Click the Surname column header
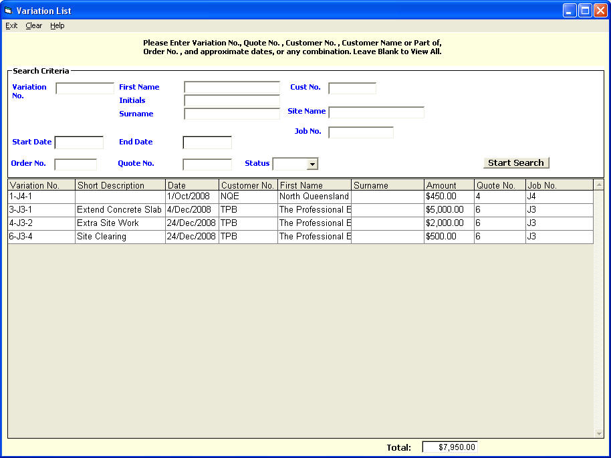The height and width of the screenshot is (458, 611). 388,185
